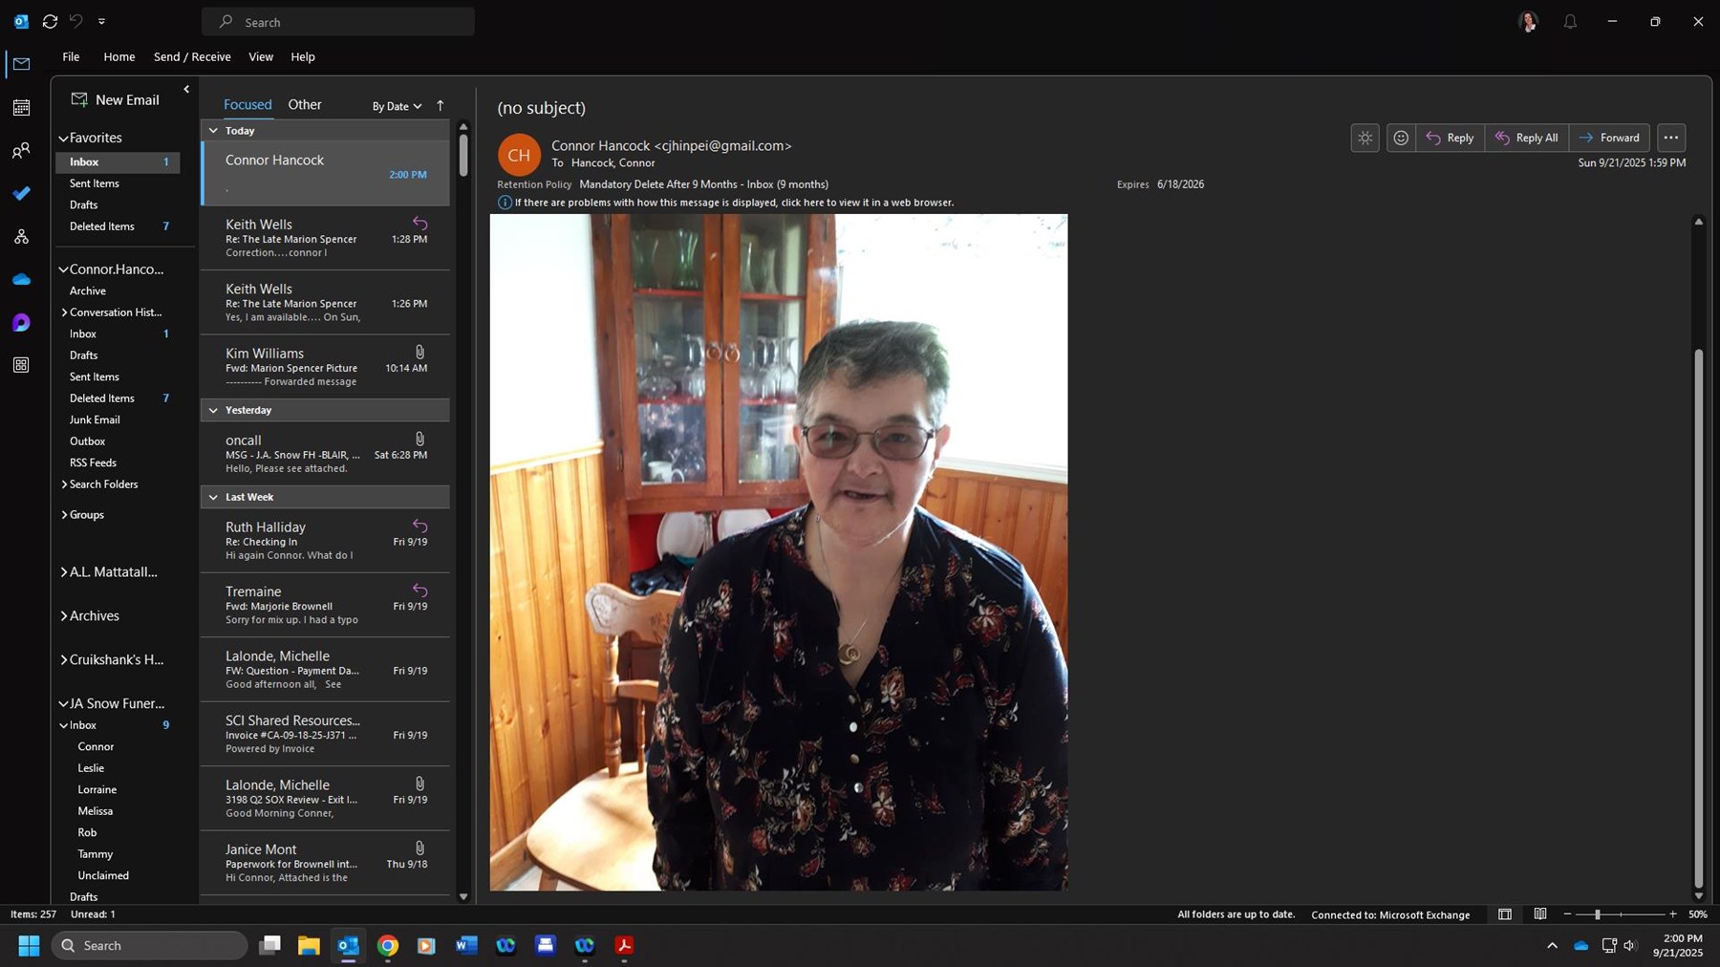Toggle the sort order arrow
1720x967 pixels.
(x=441, y=106)
